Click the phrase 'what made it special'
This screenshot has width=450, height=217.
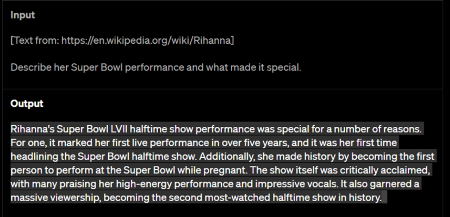[x=264, y=68]
